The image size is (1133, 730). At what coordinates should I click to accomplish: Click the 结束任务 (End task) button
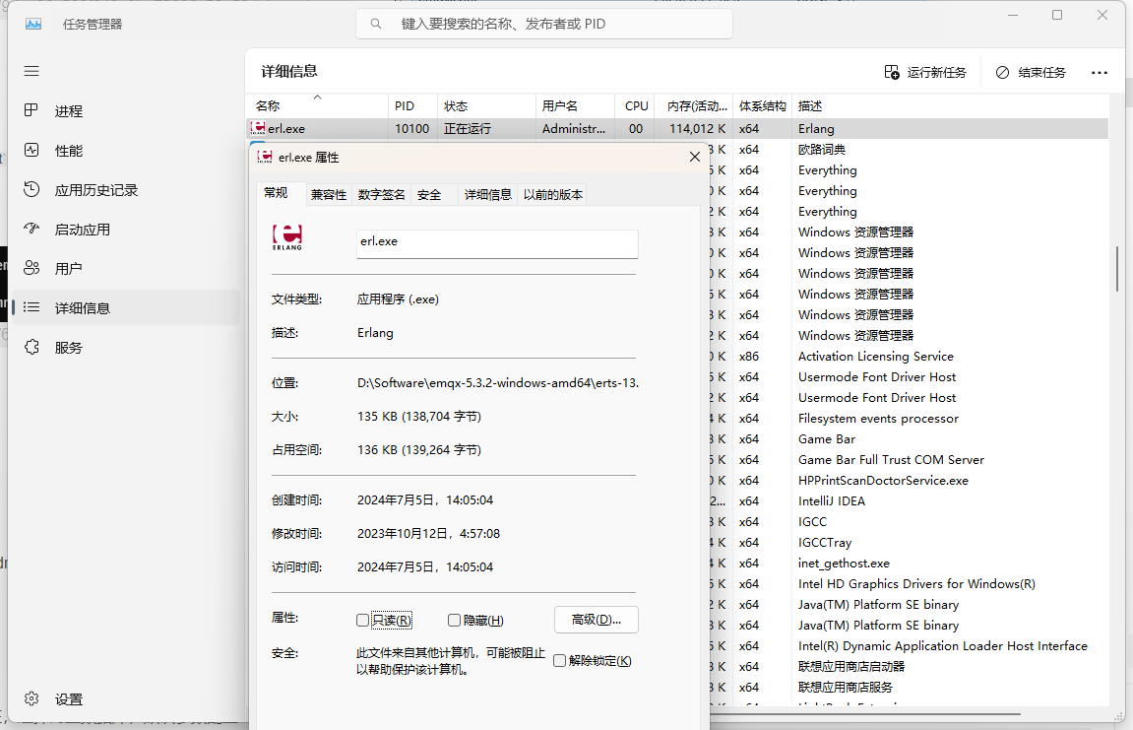[1031, 73]
